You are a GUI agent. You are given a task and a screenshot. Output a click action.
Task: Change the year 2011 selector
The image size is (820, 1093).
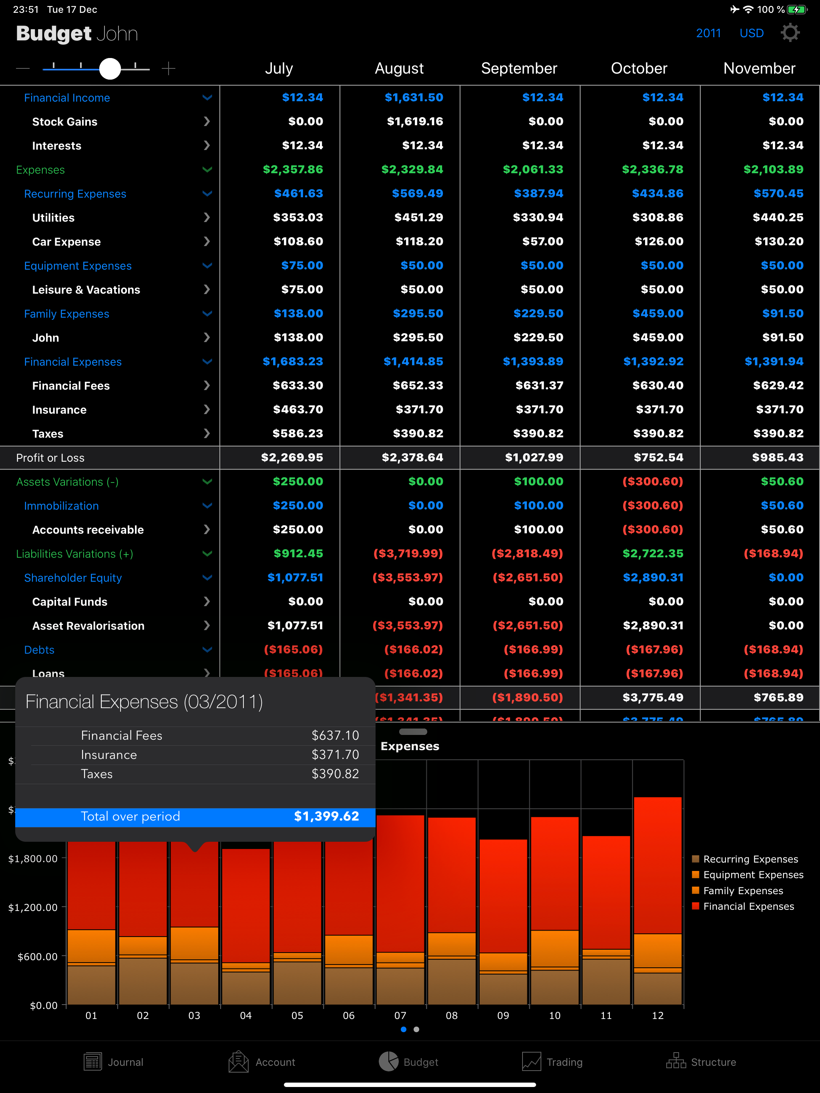pos(708,33)
